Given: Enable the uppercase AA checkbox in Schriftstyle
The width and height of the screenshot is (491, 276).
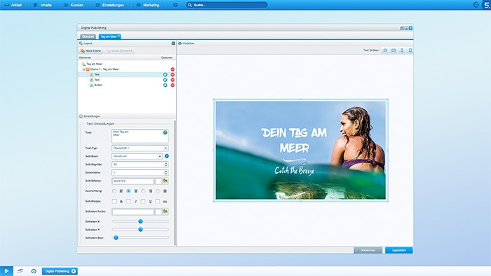Looking at the screenshot, I should (x=158, y=201).
